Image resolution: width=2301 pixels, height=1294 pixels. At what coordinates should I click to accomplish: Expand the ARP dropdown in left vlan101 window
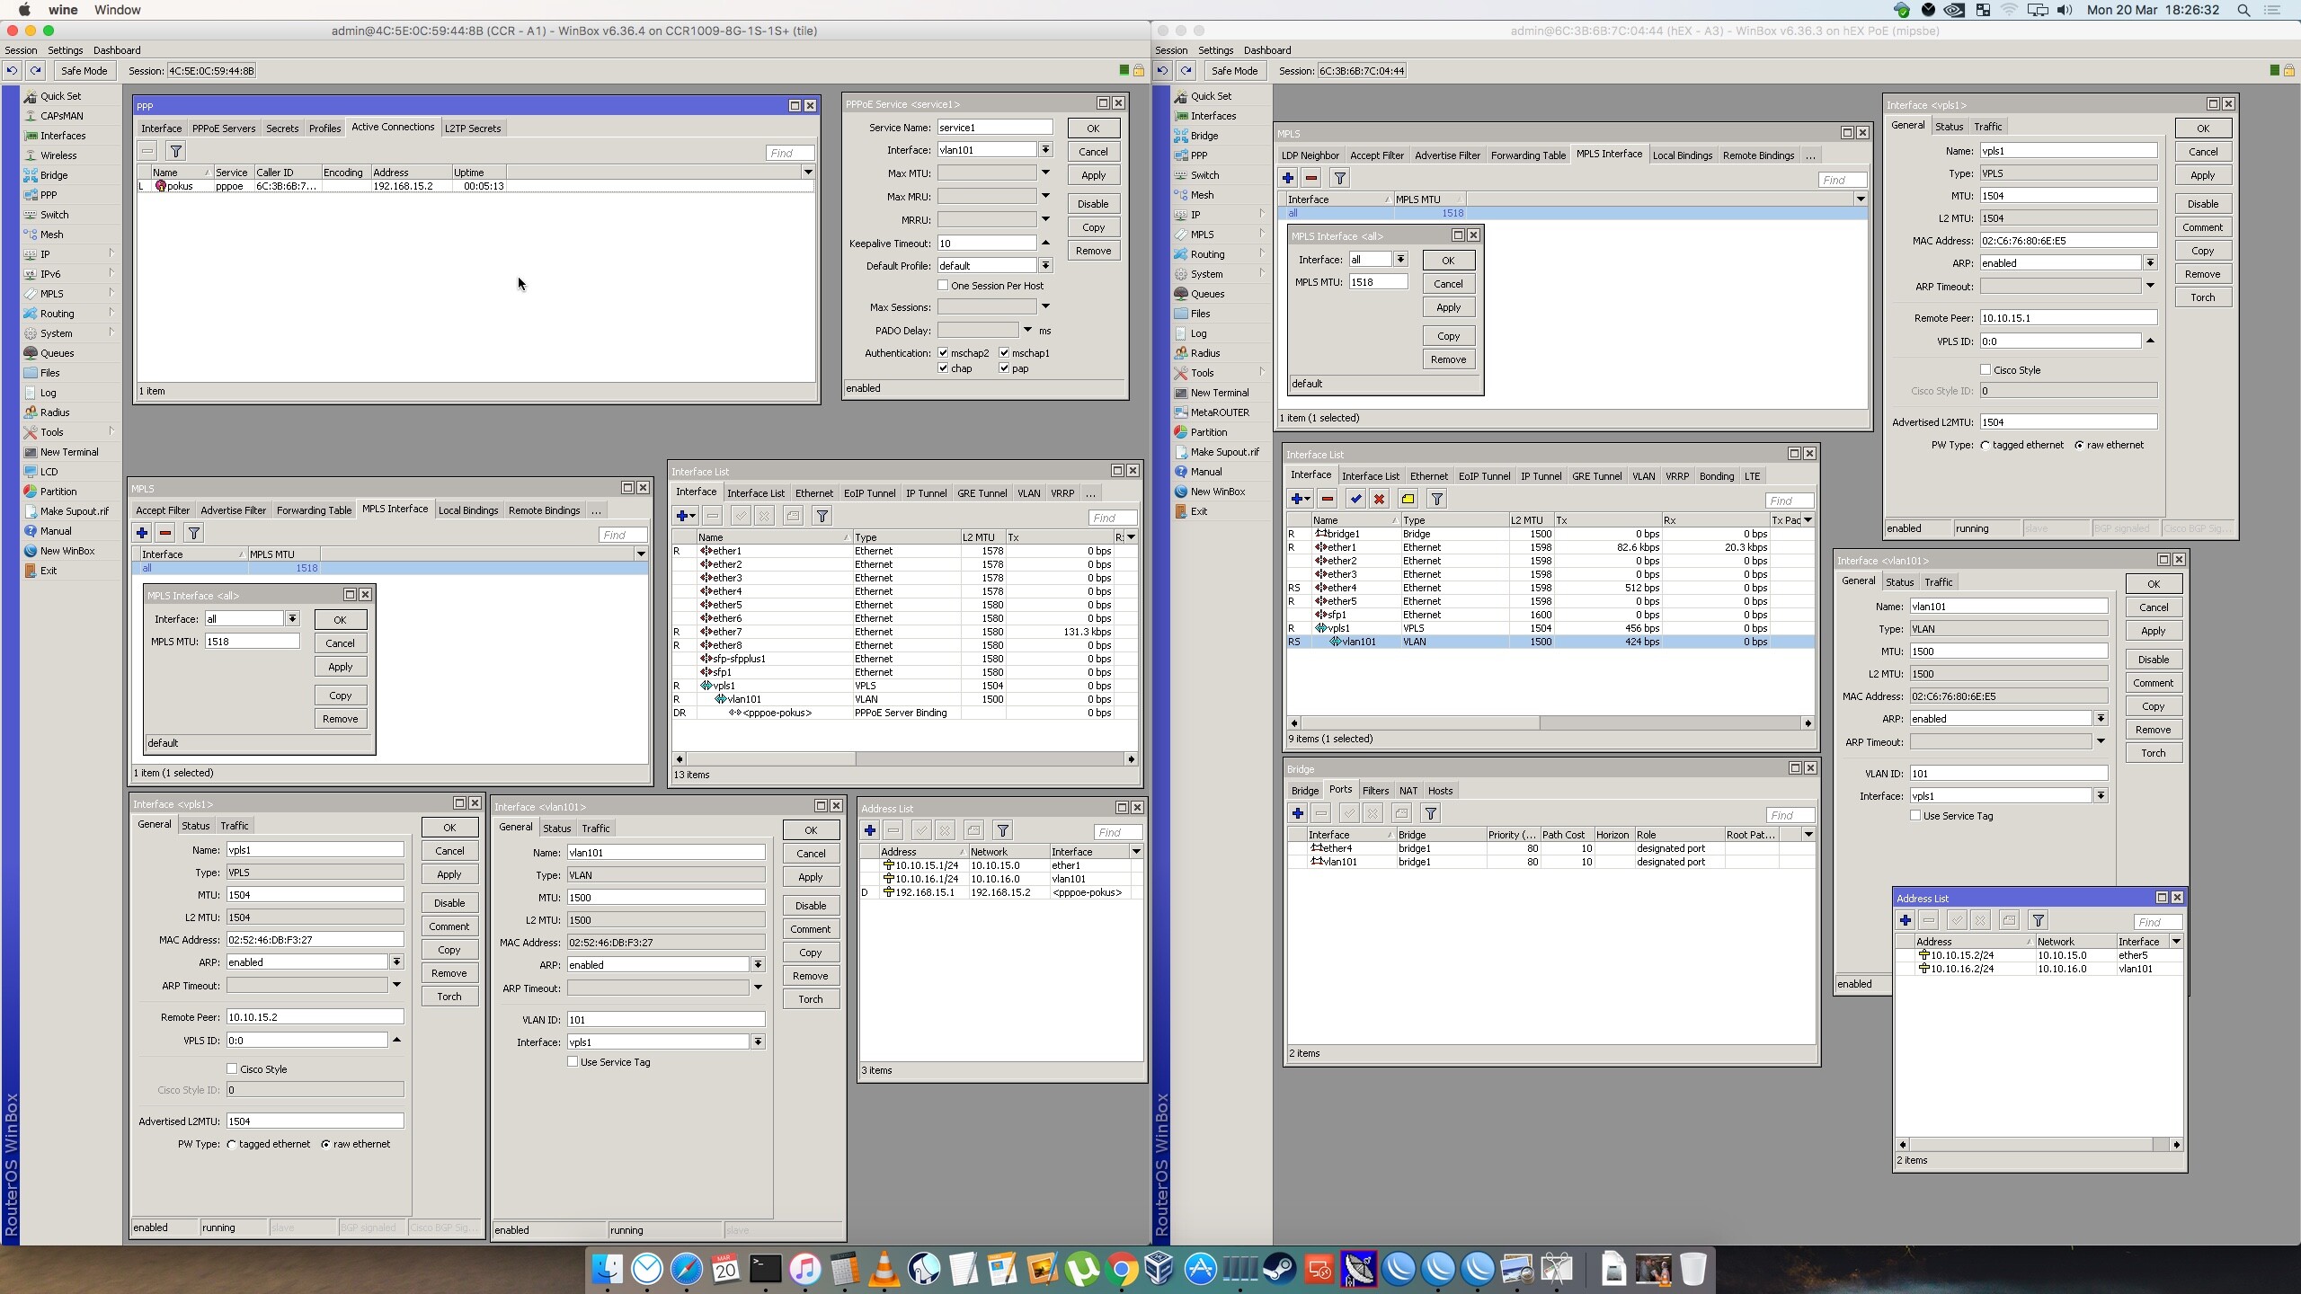758,965
